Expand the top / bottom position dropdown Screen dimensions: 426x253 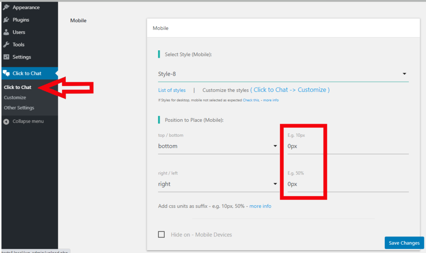pos(218,146)
